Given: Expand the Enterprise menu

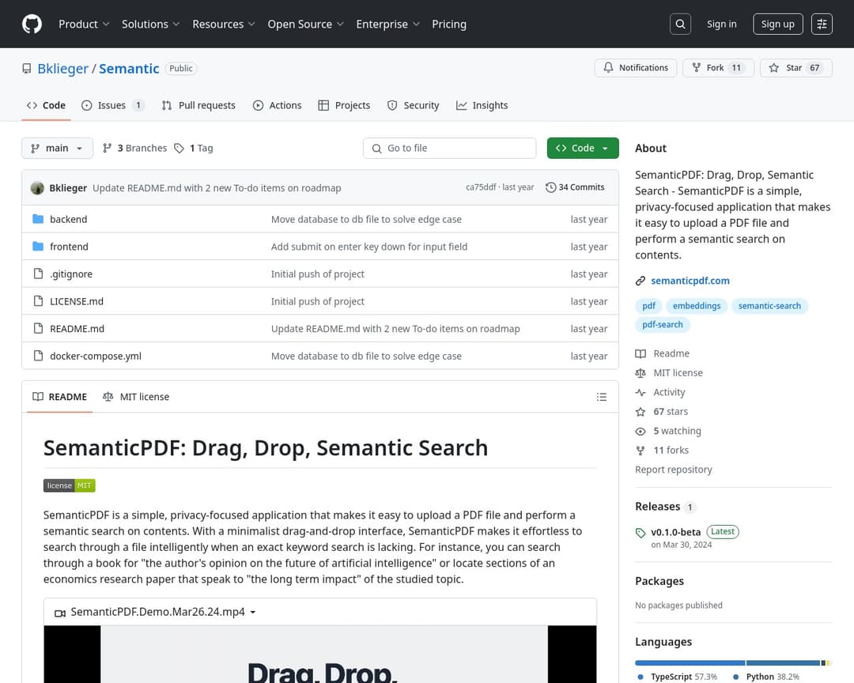Looking at the screenshot, I should [x=387, y=24].
